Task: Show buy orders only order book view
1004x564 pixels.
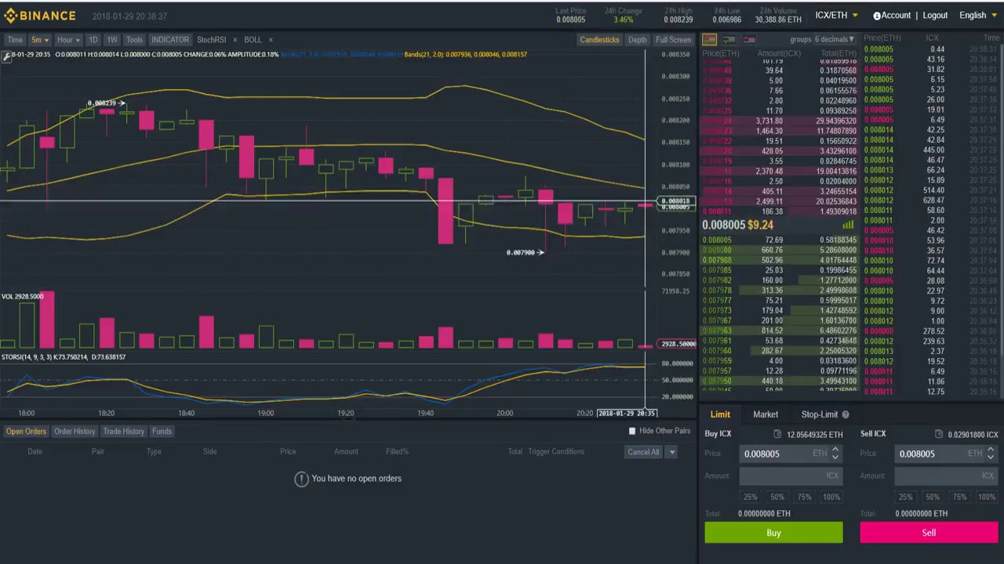Action: [729, 39]
